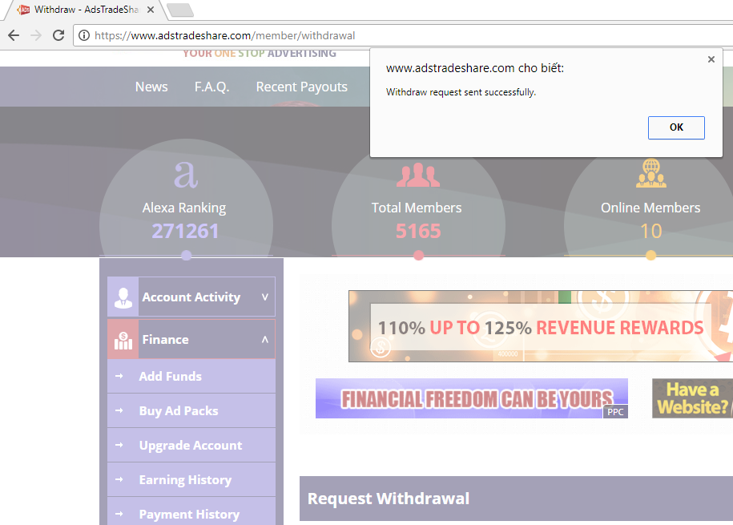733x525 pixels.
Task: Click the arrow icon beside Payment History
Action: tap(119, 514)
